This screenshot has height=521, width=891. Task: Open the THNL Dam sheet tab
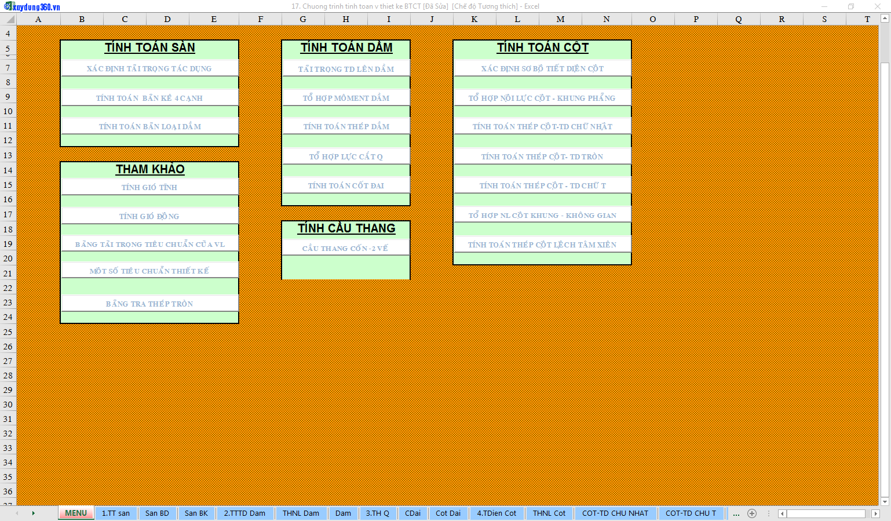(x=301, y=513)
